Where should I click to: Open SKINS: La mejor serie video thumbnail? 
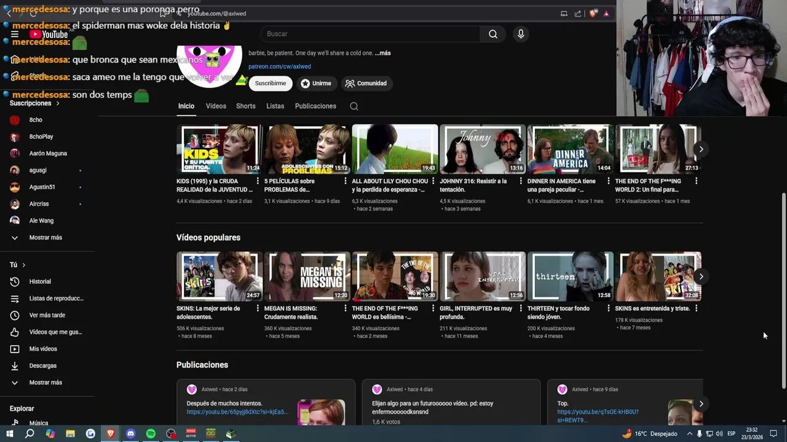[219, 276]
